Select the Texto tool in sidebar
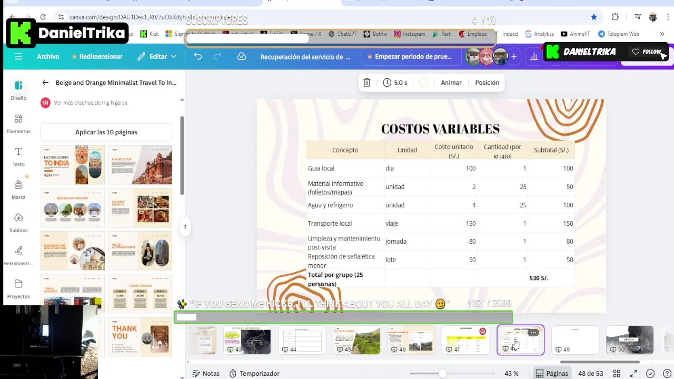Screen dimensions: 674x379 (18, 152)
